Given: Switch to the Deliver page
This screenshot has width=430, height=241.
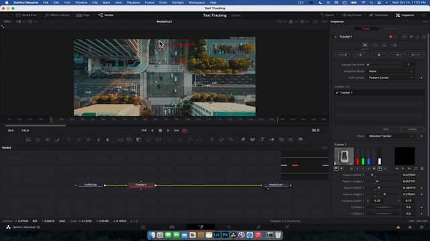Looking at the screenshot, I should (287, 227).
